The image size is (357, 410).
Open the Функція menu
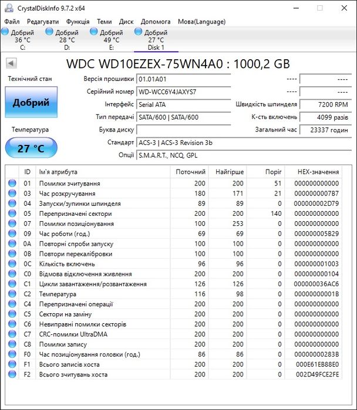click(78, 22)
